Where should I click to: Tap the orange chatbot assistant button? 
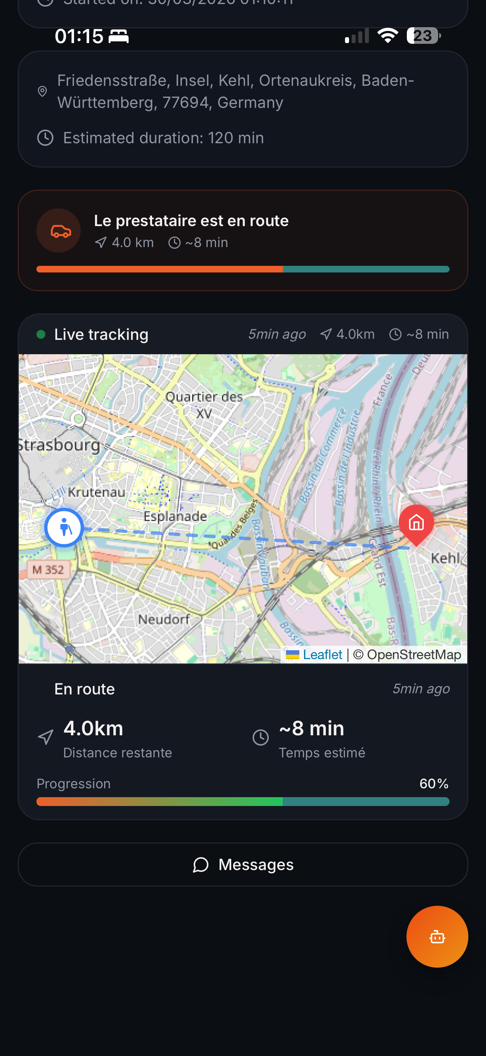tap(437, 937)
